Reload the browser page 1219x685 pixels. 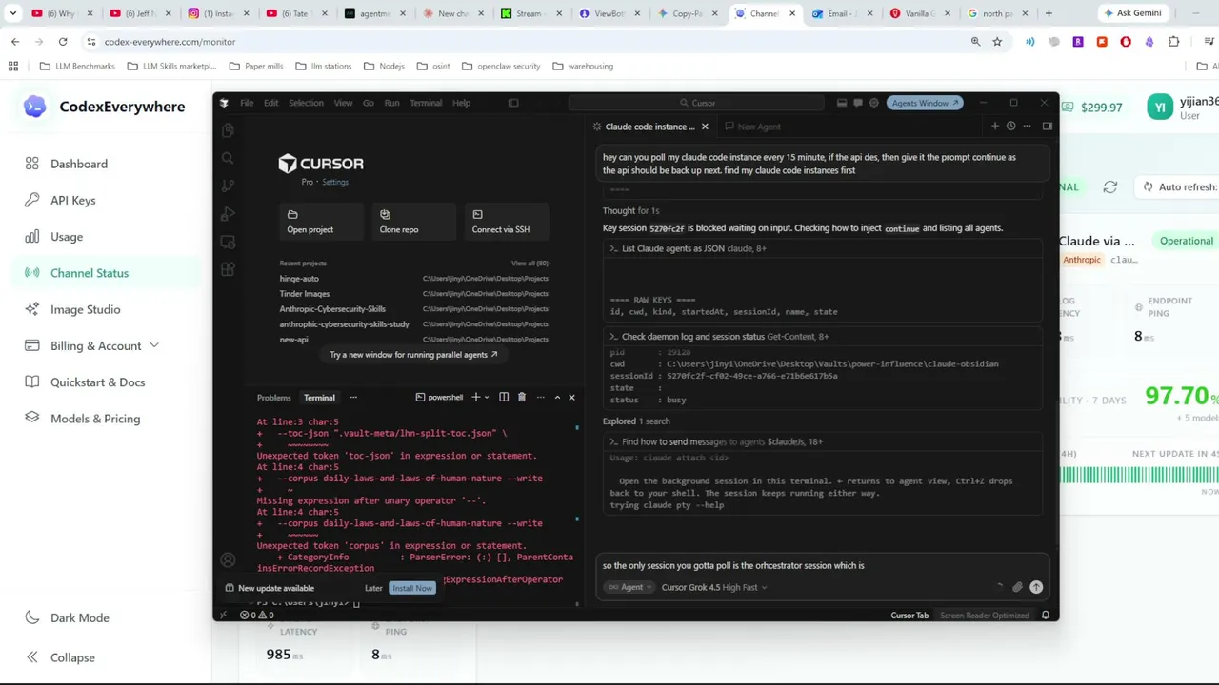(x=63, y=42)
